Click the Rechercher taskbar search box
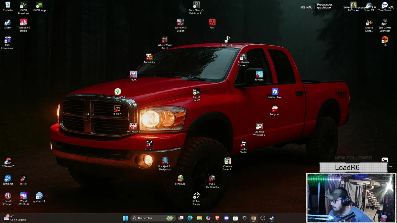397x223 pixels. 152,218
